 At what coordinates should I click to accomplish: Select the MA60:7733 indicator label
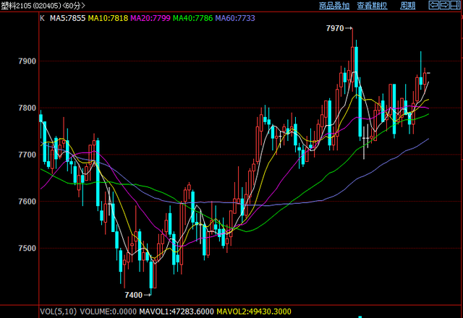point(235,18)
